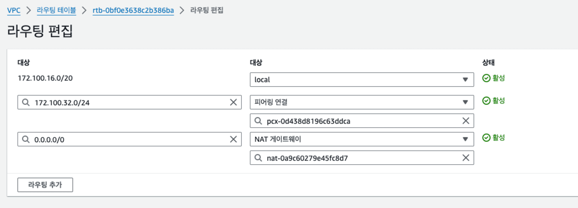
Task: Open the NAT 게이트웨이 target dropdown
Action: tap(362, 139)
